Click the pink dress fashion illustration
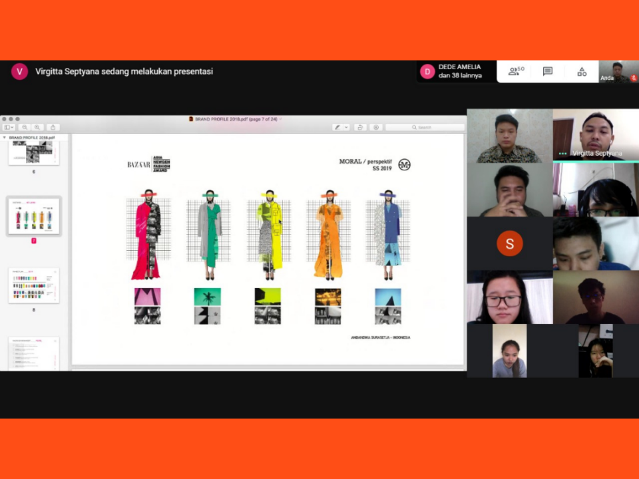Viewport: 639px width, 479px height. [x=148, y=235]
